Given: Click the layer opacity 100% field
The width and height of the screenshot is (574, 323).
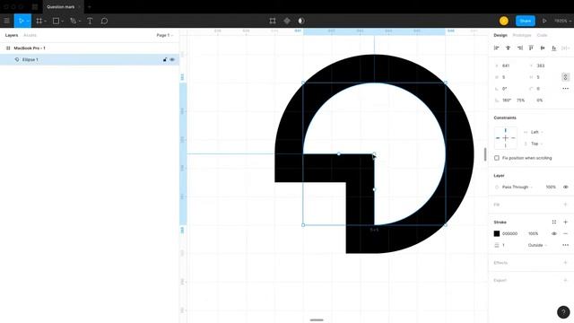Looking at the screenshot, I should coord(551,188).
